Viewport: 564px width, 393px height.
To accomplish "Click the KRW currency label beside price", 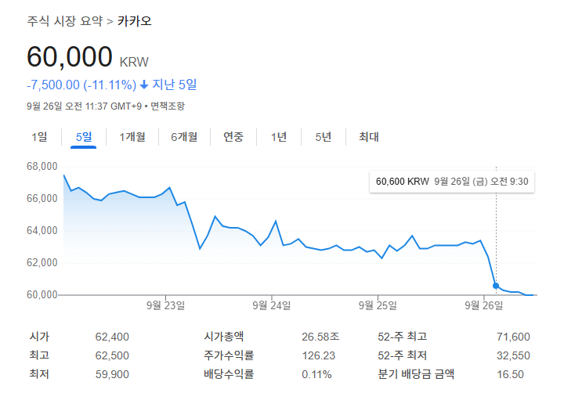I will [134, 62].
